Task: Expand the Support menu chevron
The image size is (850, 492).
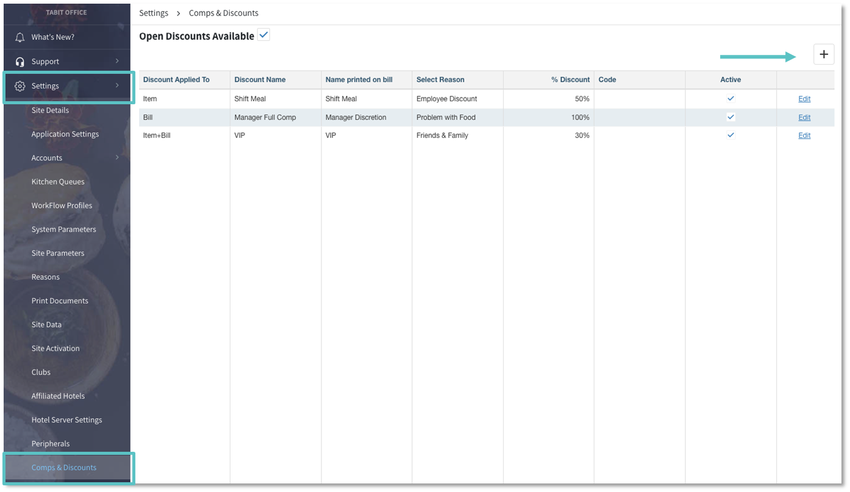Action: [x=117, y=61]
